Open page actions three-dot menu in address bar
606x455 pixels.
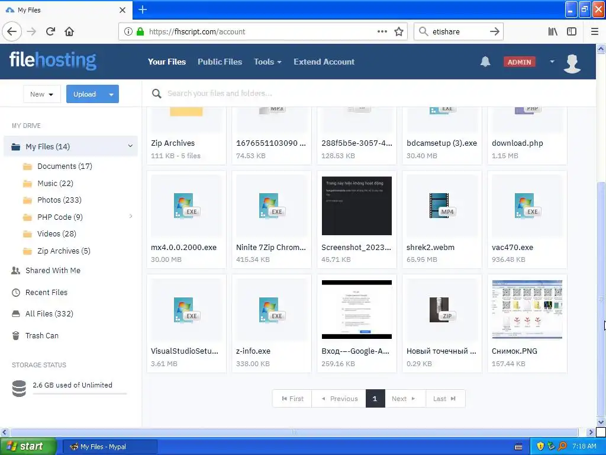382,31
